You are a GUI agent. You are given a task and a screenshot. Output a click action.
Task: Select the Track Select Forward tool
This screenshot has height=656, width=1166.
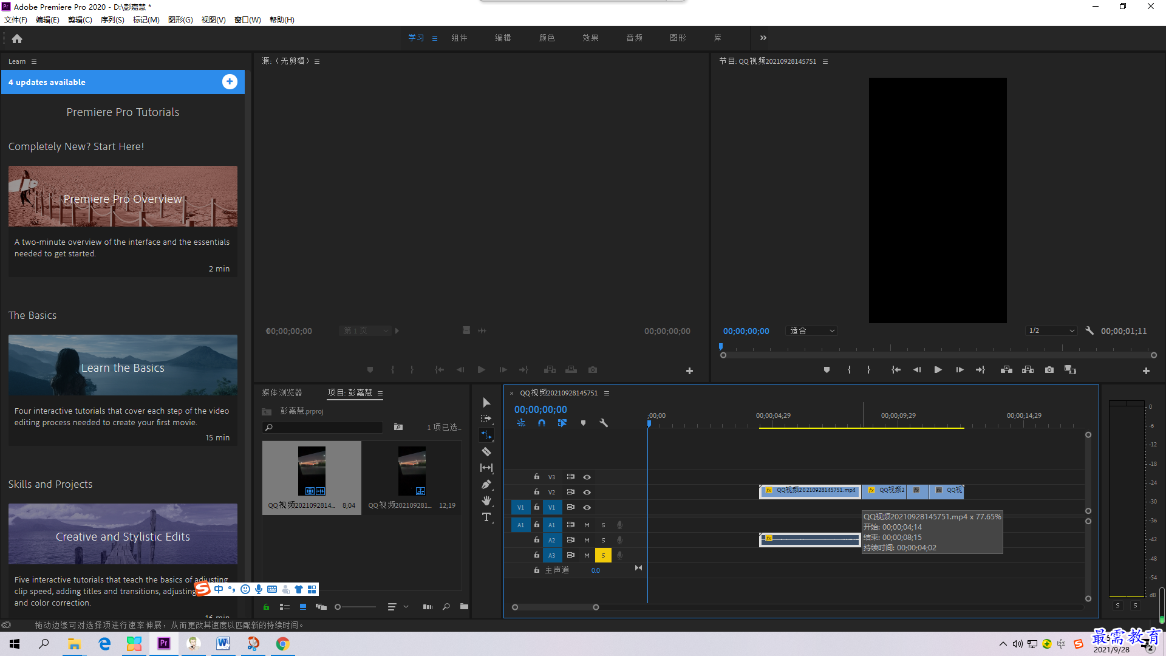(486, 419)
